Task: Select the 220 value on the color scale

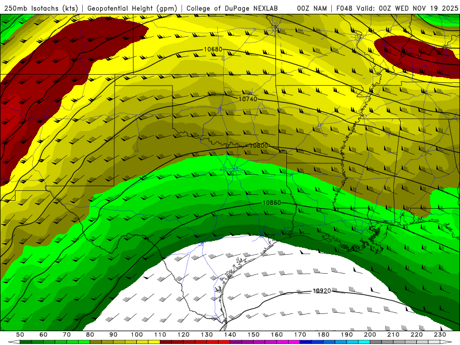Action: pyautogui.click(x=416, y=335)
